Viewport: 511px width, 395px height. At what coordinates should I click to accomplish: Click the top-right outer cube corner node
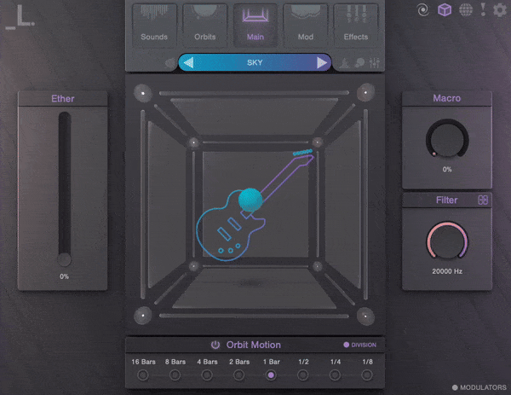coord(365,92)
